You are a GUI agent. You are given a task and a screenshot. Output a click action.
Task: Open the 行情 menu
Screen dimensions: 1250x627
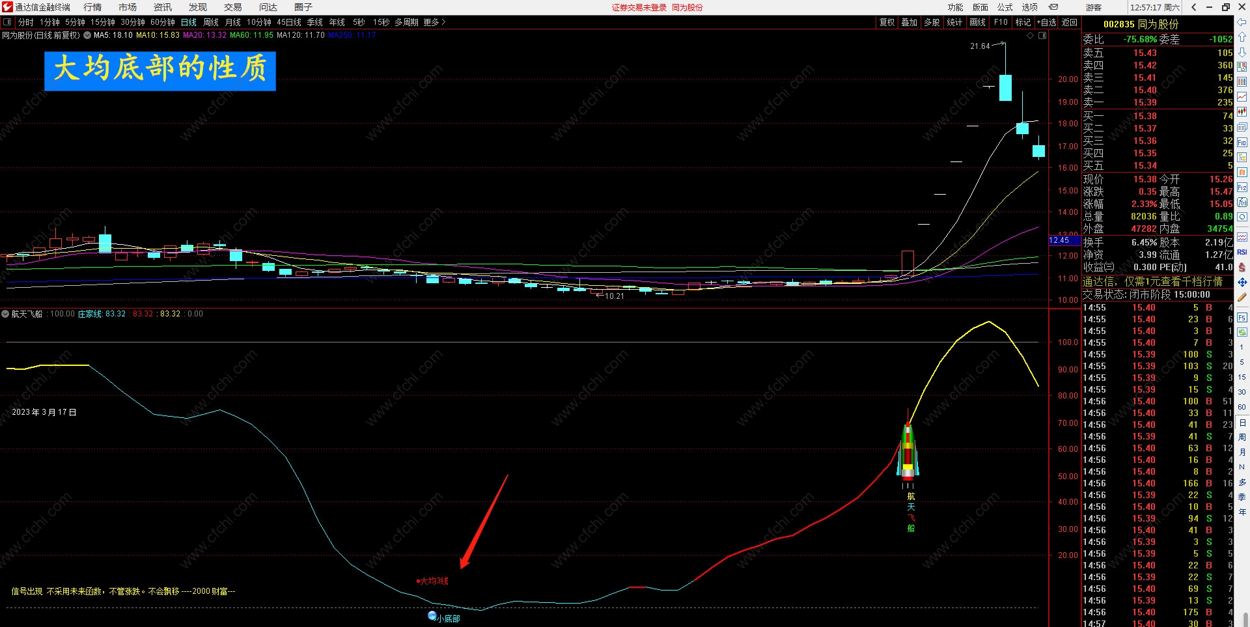coord(92,7)
